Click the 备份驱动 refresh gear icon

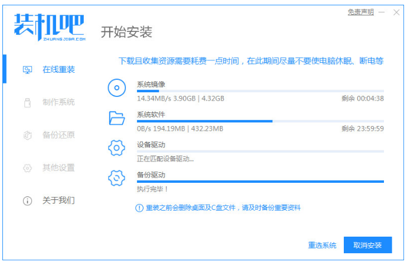pos(117,179)
